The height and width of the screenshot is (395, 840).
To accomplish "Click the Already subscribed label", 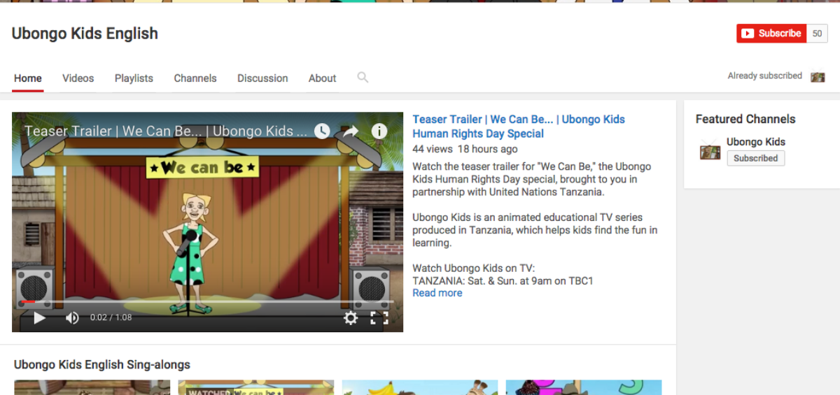I will (x=764, y=76).
